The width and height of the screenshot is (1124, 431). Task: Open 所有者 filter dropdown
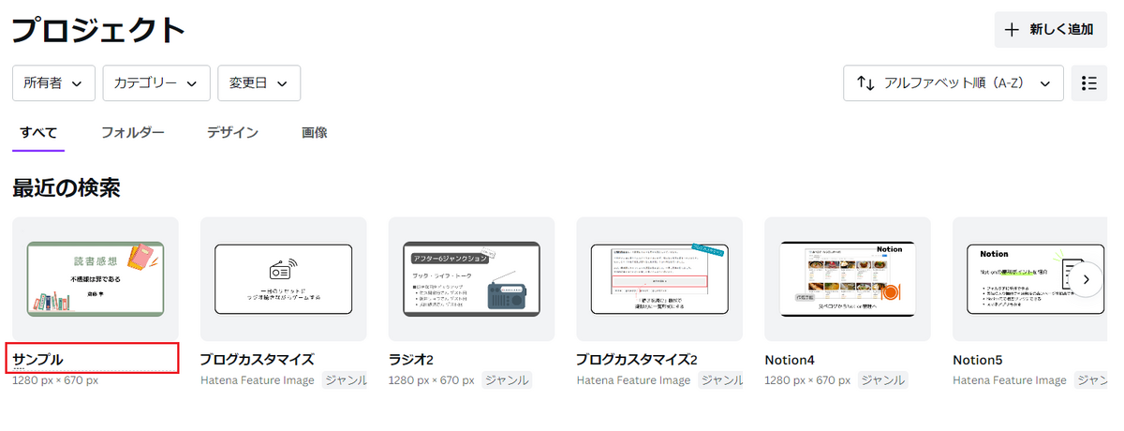[x=53, y=83]
